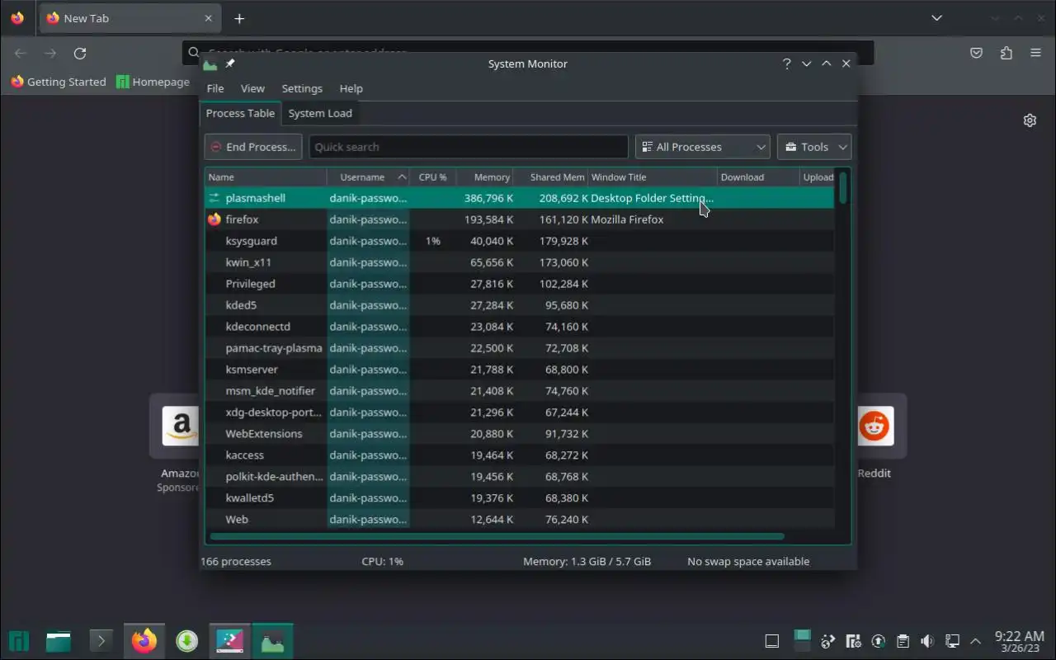
Task: Select the kwalletd5 process row
Action: pos(520,498)
